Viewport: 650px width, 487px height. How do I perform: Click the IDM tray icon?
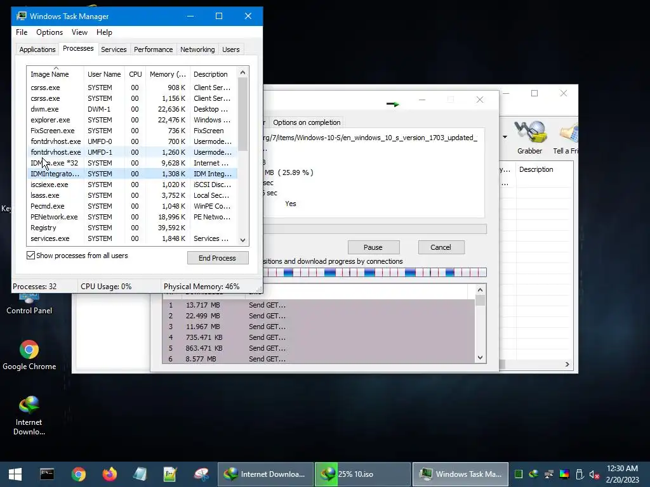[533, 474]
